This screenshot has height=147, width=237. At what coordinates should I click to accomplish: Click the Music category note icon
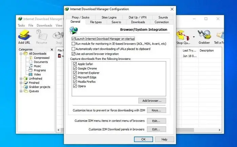(x=31, y=66)
